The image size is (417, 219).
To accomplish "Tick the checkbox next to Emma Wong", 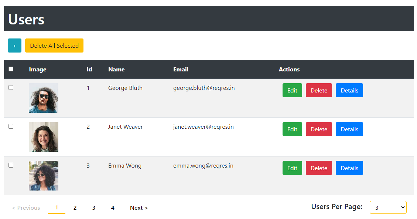I will [x=11, y=165].
